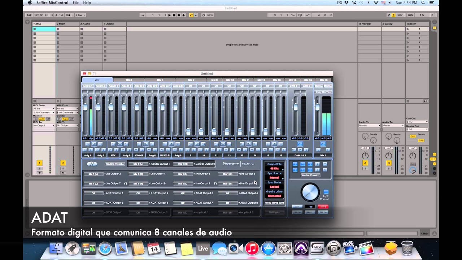
Task: Open source dropdown for Line Output 3
Action: (x=93, y=174)
